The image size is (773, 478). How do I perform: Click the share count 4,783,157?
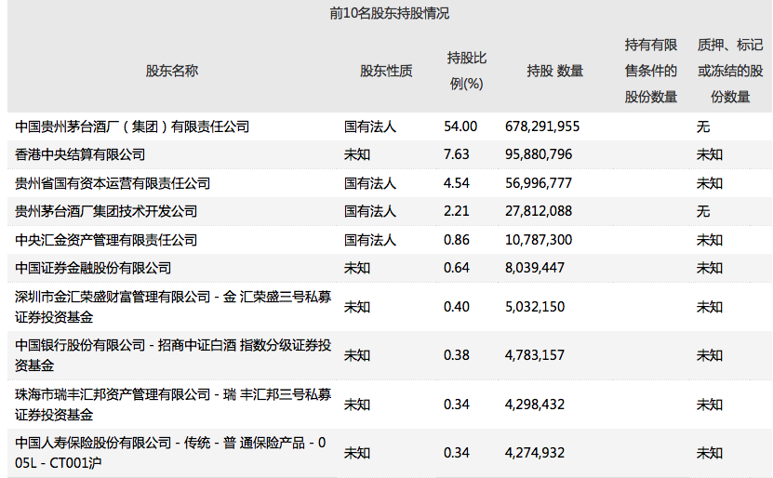535,355
